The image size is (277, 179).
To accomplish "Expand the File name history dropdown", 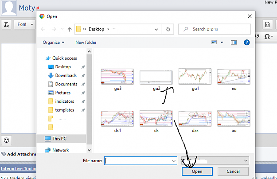I will click(x=174, y=161).
